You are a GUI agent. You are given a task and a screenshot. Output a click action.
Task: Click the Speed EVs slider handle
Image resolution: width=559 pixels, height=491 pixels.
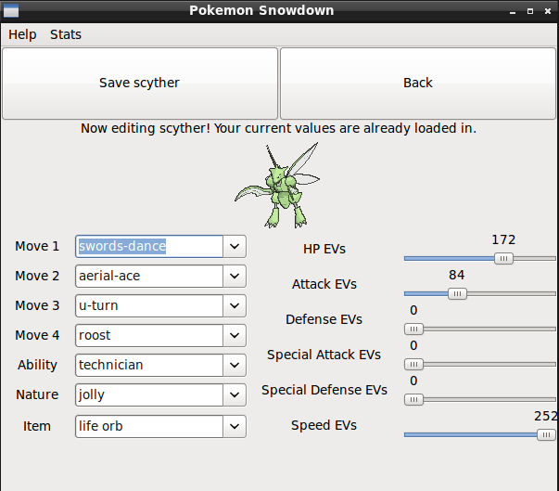(546, 434)
